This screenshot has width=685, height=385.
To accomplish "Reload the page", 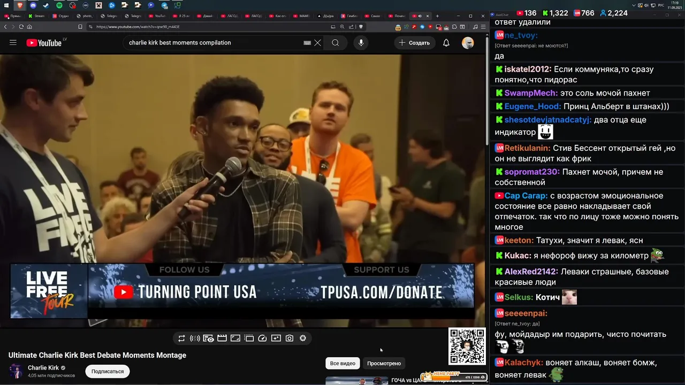I will (20, 27).
